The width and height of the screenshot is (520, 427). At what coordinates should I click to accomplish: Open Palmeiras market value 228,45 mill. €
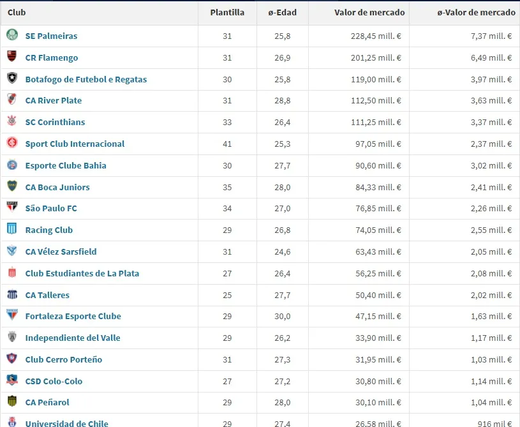[376, 36]
